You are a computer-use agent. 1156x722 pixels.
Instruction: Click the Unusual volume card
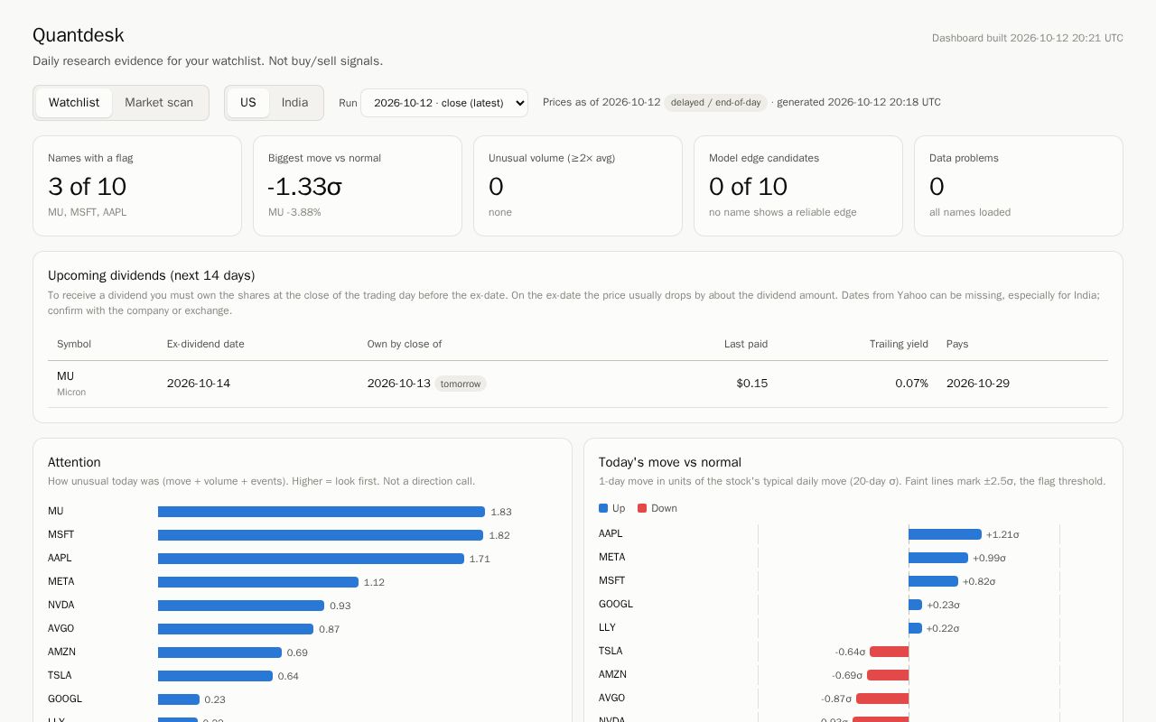(578, 186)
